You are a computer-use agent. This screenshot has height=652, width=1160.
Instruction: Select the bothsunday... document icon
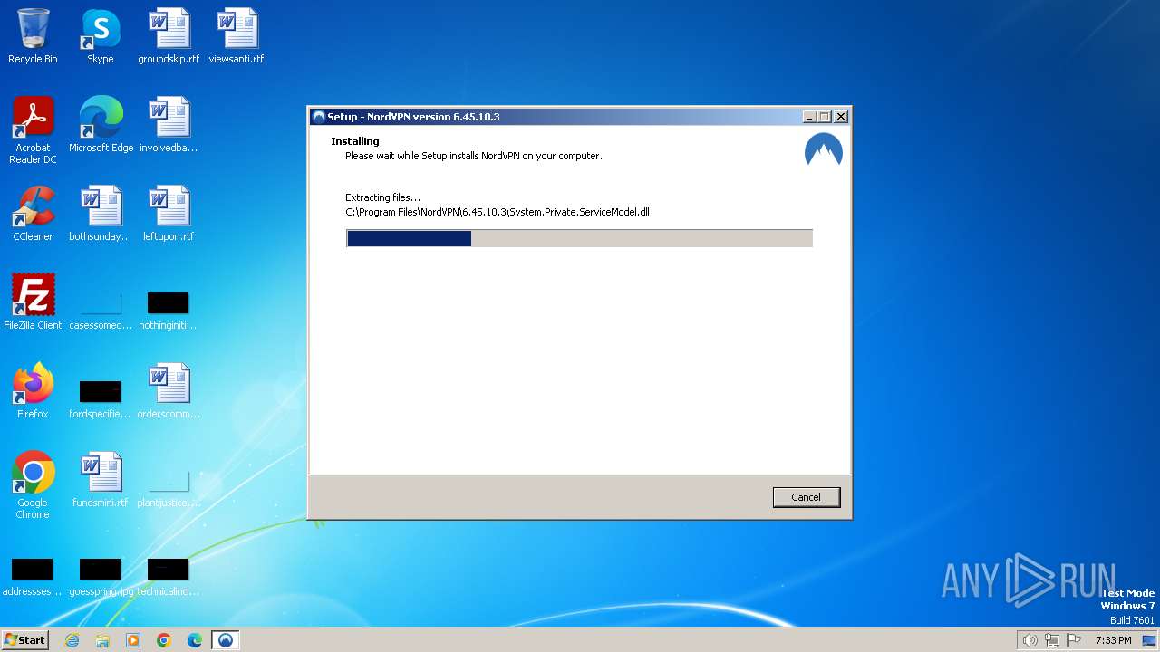pos(101,215)
